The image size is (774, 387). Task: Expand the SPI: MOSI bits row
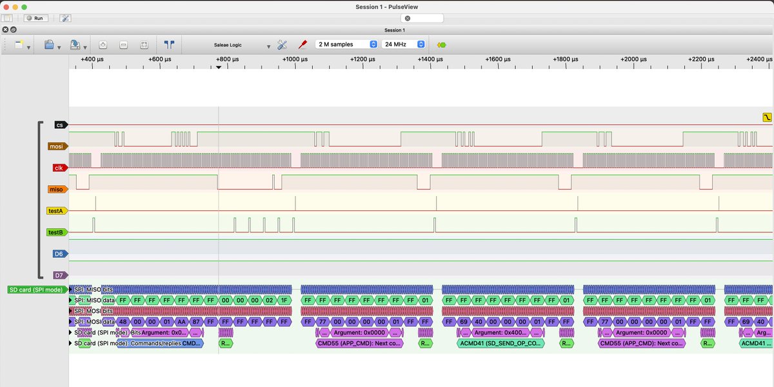71,311
